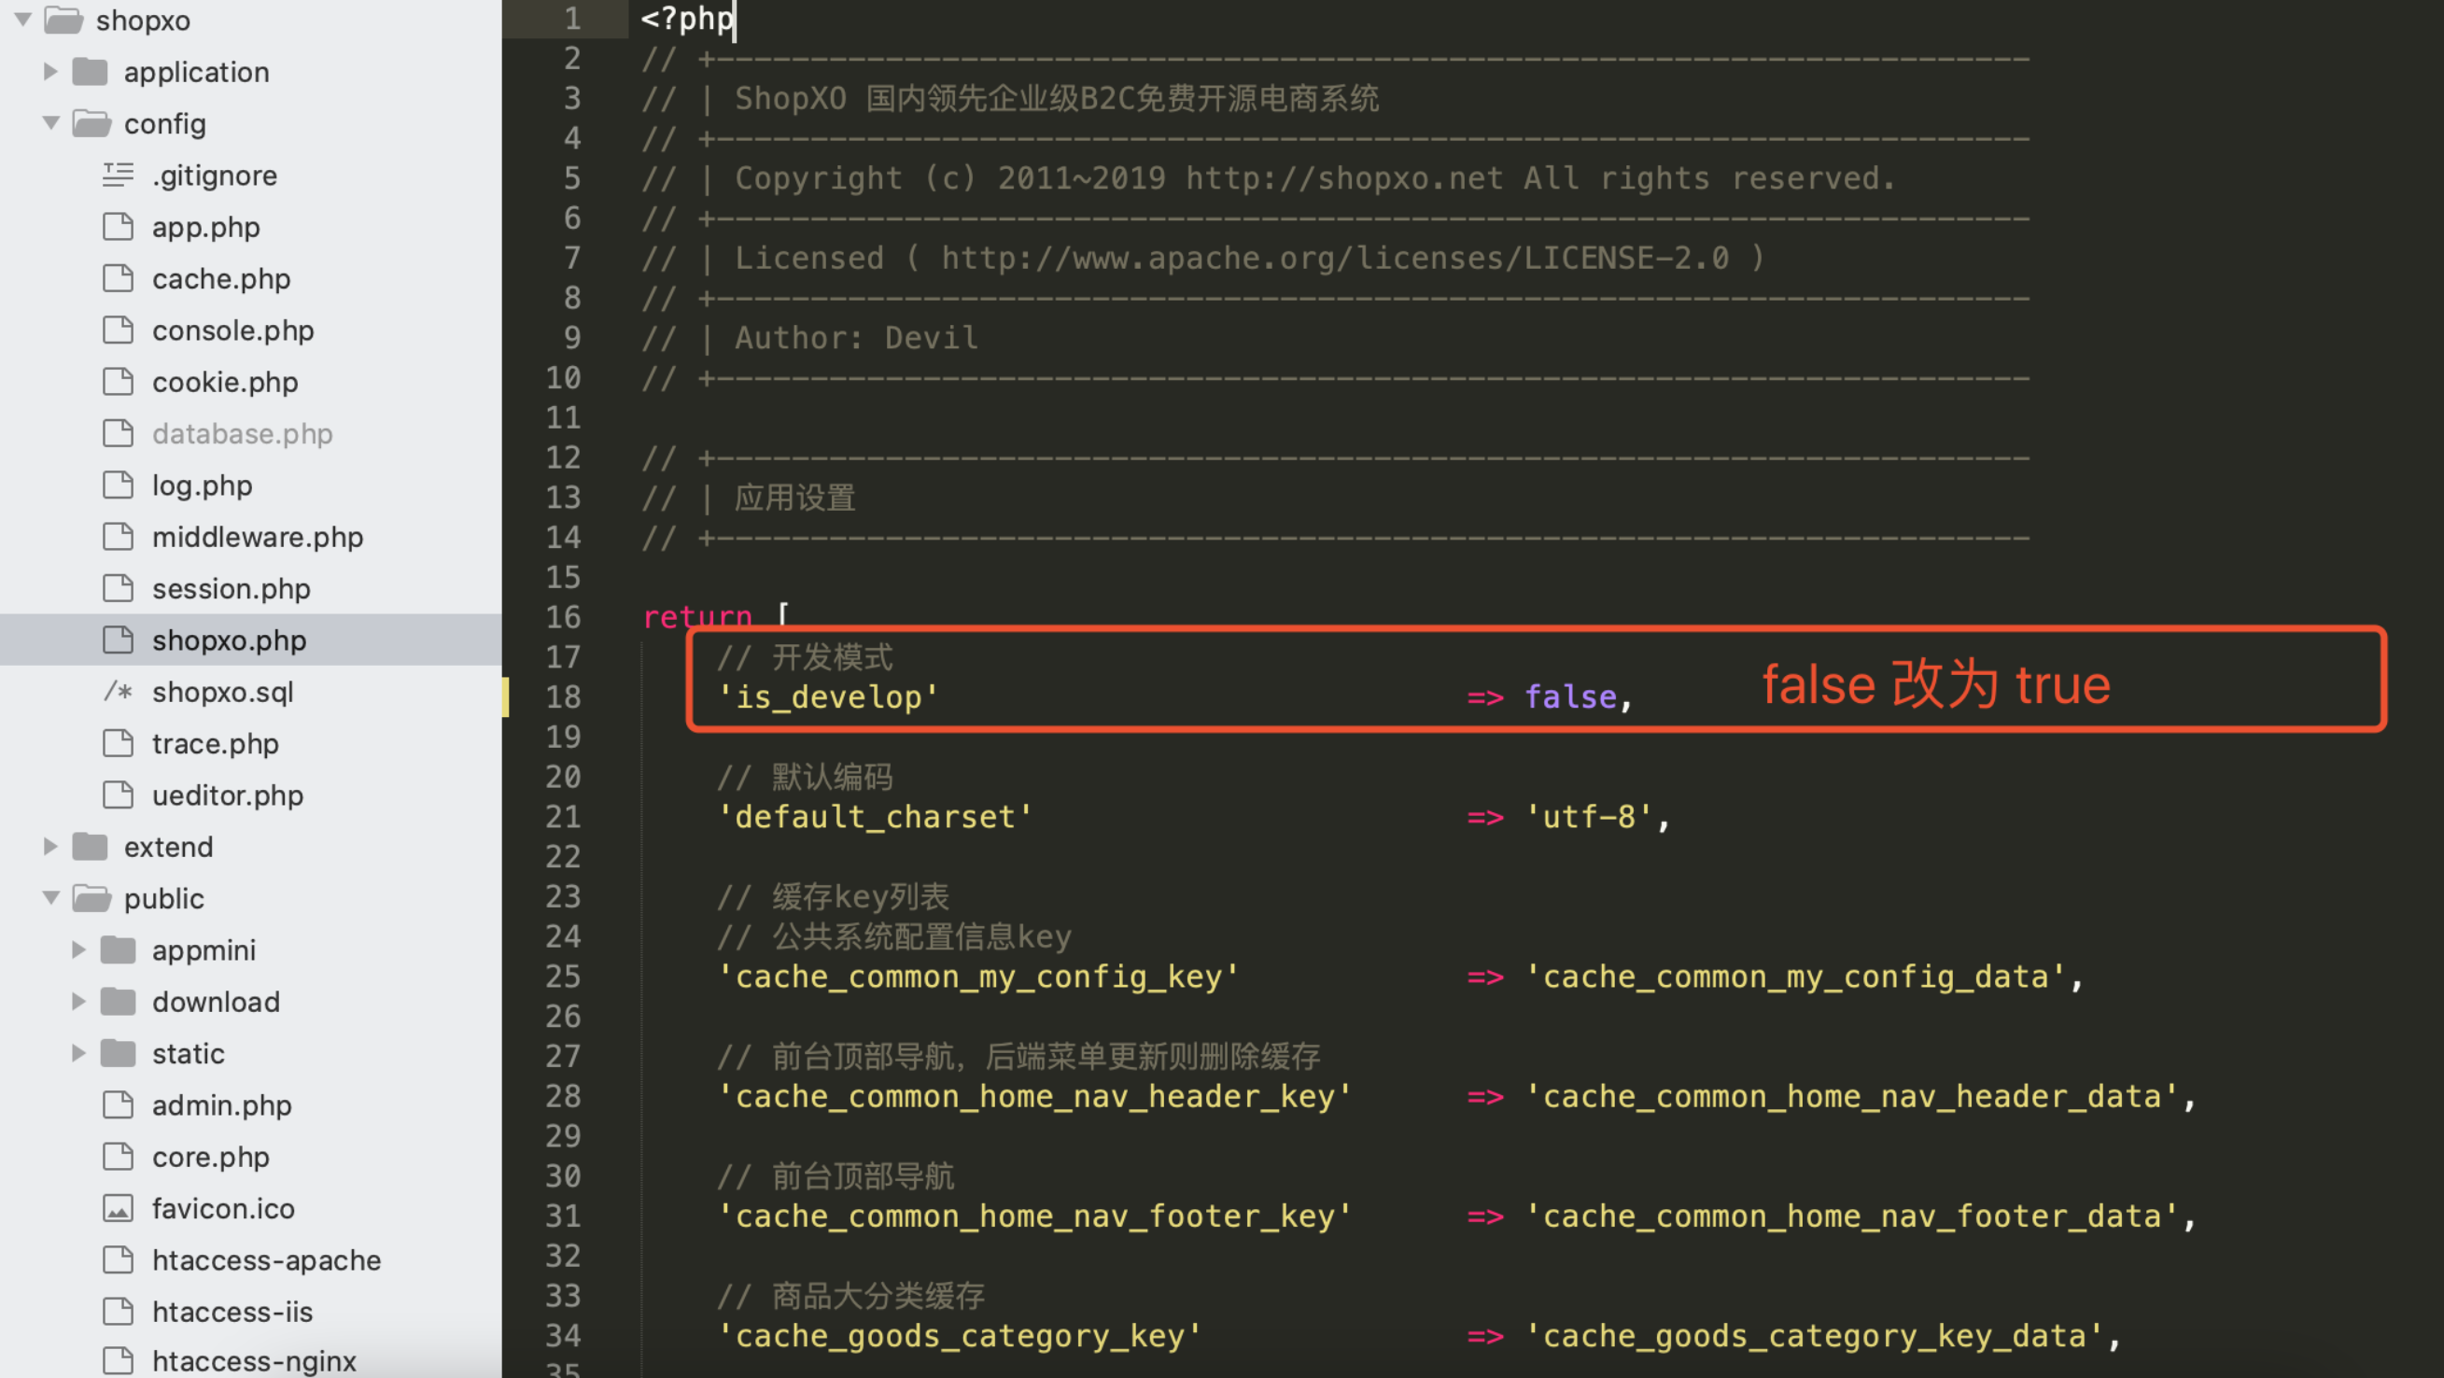The image size is (2444, 1378).
Task: Click the database.php file icon
Action: (x=118, y=433)
